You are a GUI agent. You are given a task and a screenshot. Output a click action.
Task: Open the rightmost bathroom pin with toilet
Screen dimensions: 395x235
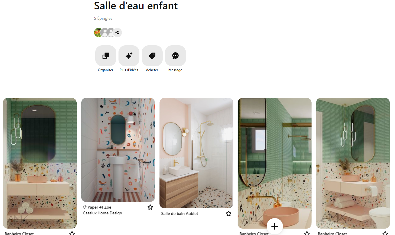[x=353, y=163]
